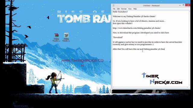Click the line starting "So, if you looking"
This screenshot has width=193, height=108.
(x=139, y=21)
